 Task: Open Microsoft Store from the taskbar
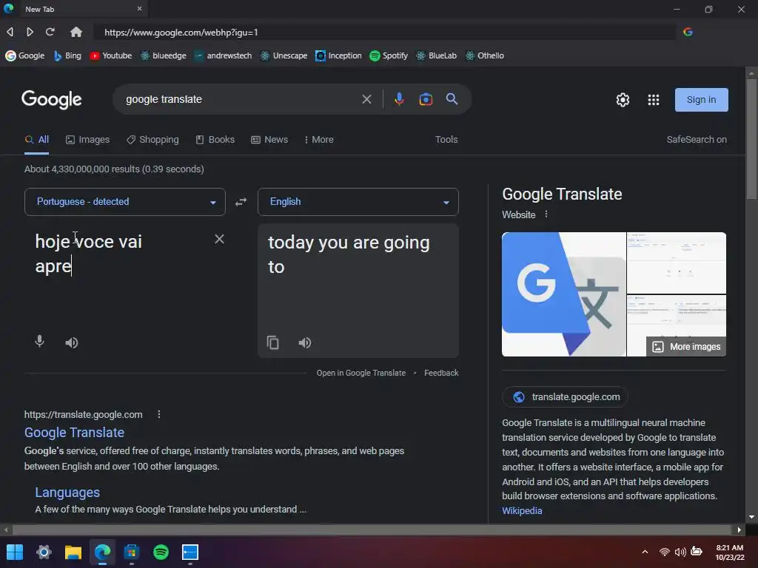132,552
